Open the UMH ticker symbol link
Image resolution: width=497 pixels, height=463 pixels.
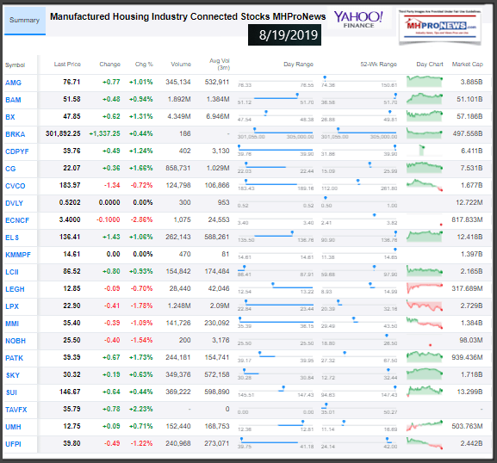pos(13,427)
